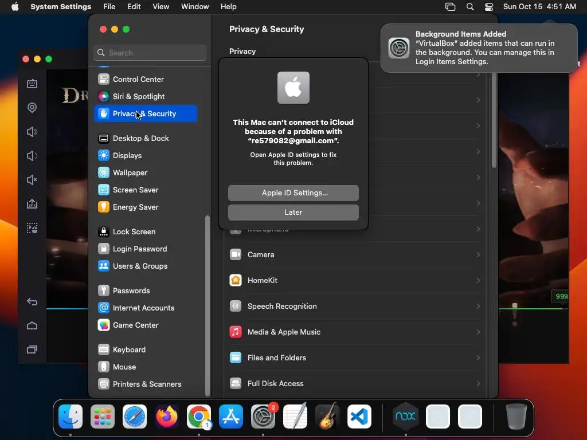Expand Media & Apple Music row
Screen dimensions: 587x440
354,332
